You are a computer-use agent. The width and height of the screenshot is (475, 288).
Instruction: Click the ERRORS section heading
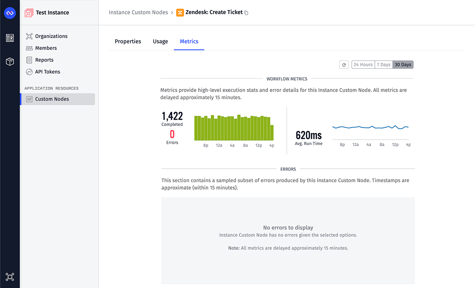click(288, 169)
